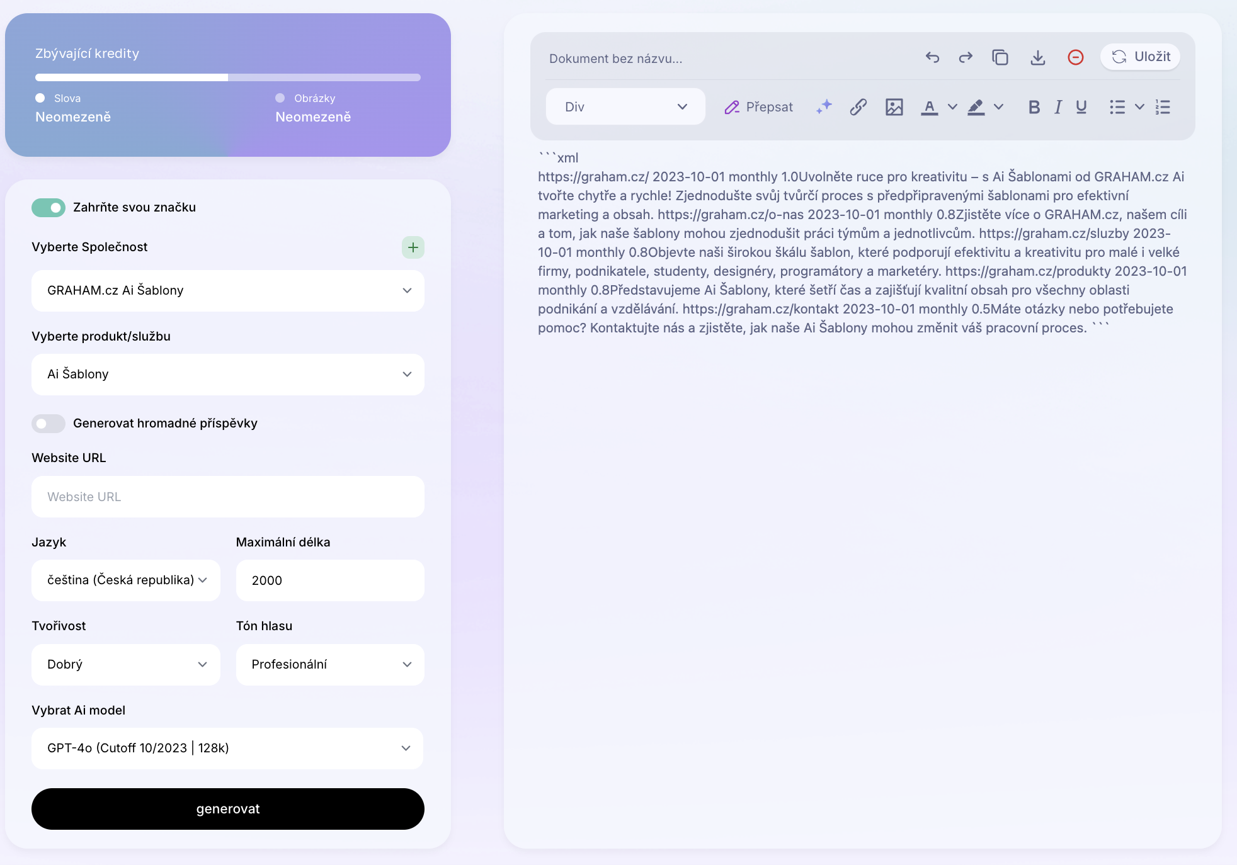Insert a numbered list

(1163, 107)
